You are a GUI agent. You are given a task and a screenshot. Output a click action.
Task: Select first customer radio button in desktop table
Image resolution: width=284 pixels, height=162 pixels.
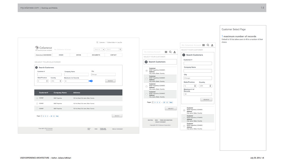37,98
